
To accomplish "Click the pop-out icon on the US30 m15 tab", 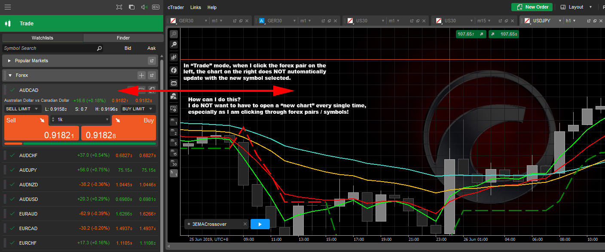I will 500,21.
